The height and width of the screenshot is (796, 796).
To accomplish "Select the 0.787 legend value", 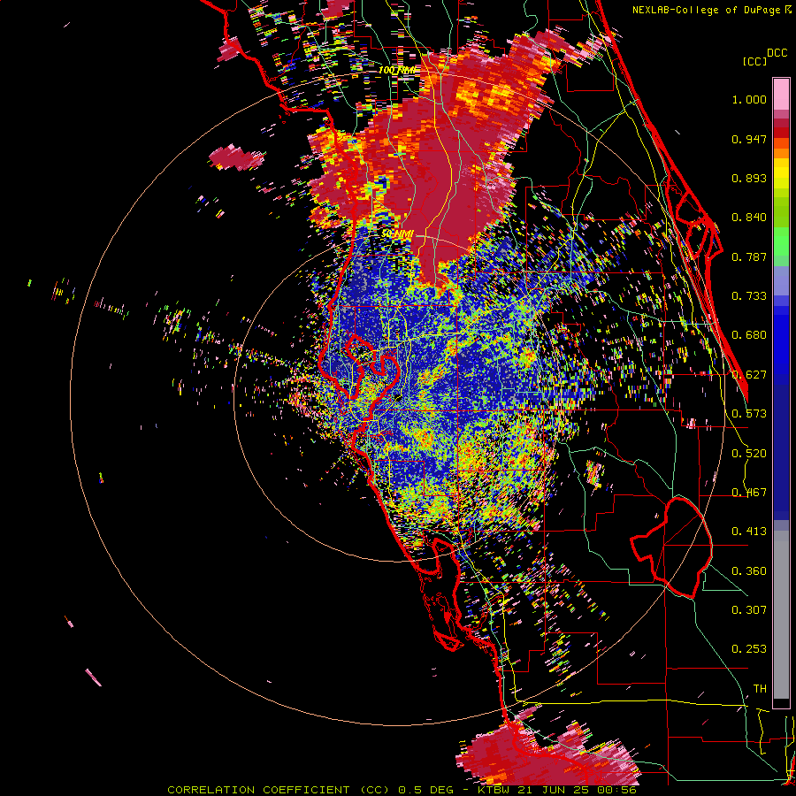I will [x=749, y=256].
